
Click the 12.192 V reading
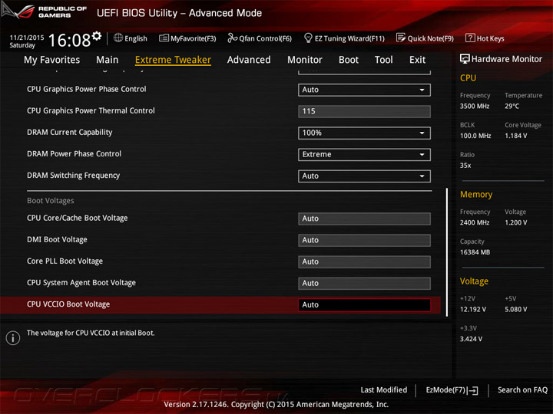473,310
